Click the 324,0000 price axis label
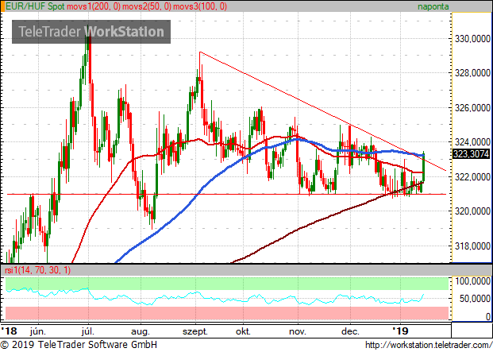Image resolution: width=493 pixels, height=352 pixels. point(472,142)
